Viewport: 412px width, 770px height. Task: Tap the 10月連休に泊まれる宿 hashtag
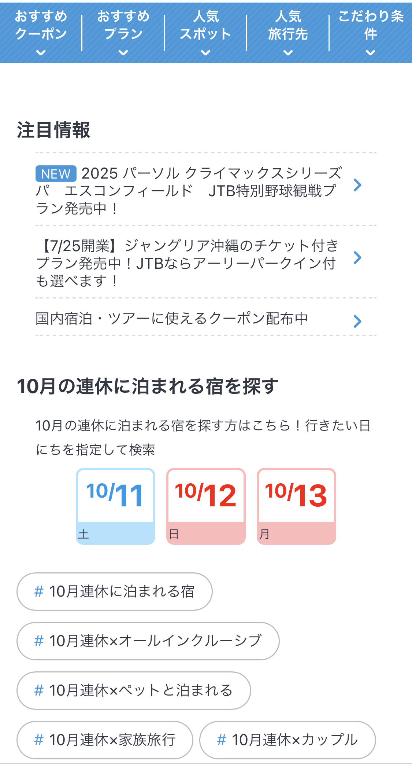pyautogui.click(x=114, y=591)
